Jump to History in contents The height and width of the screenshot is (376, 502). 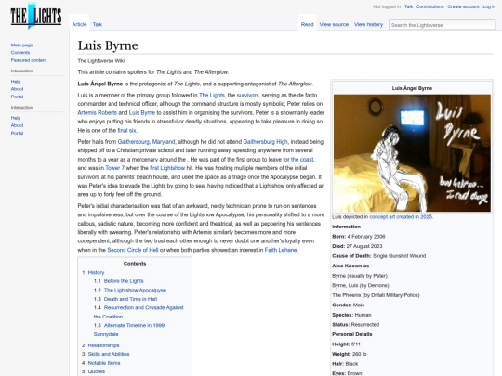coord(96,272)
